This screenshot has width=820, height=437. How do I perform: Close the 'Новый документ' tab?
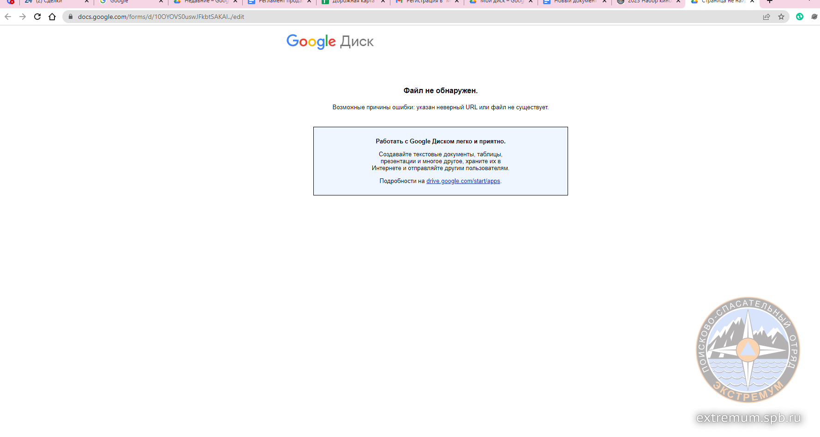click(x=605, y=1)
